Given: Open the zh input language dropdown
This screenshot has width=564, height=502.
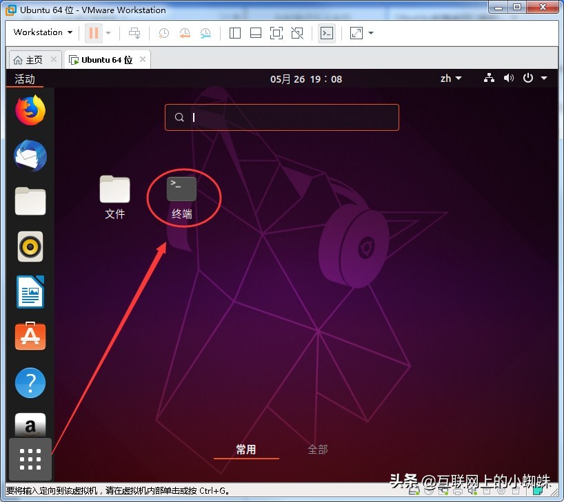Looking at the screenshot, I should (450, 78).
